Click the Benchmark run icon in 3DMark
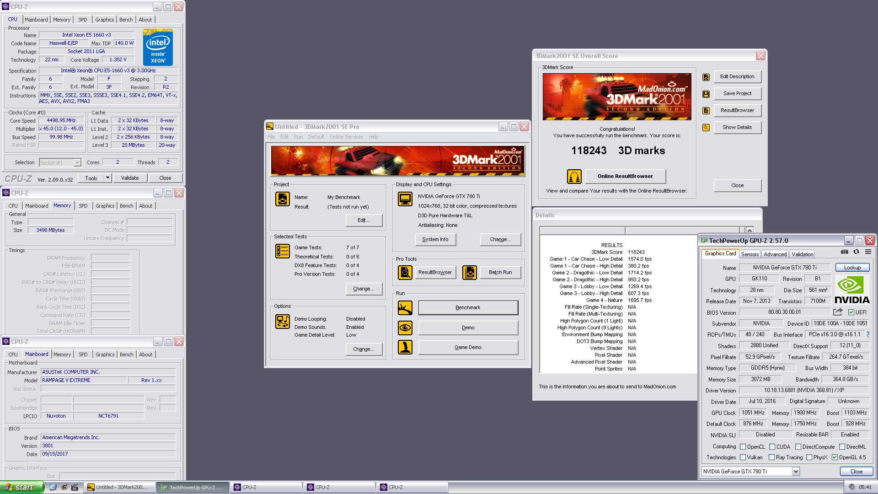 click(x=405, y=308)
